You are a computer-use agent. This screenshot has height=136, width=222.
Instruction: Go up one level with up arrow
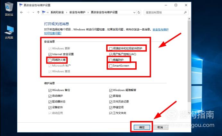point(38,12)
